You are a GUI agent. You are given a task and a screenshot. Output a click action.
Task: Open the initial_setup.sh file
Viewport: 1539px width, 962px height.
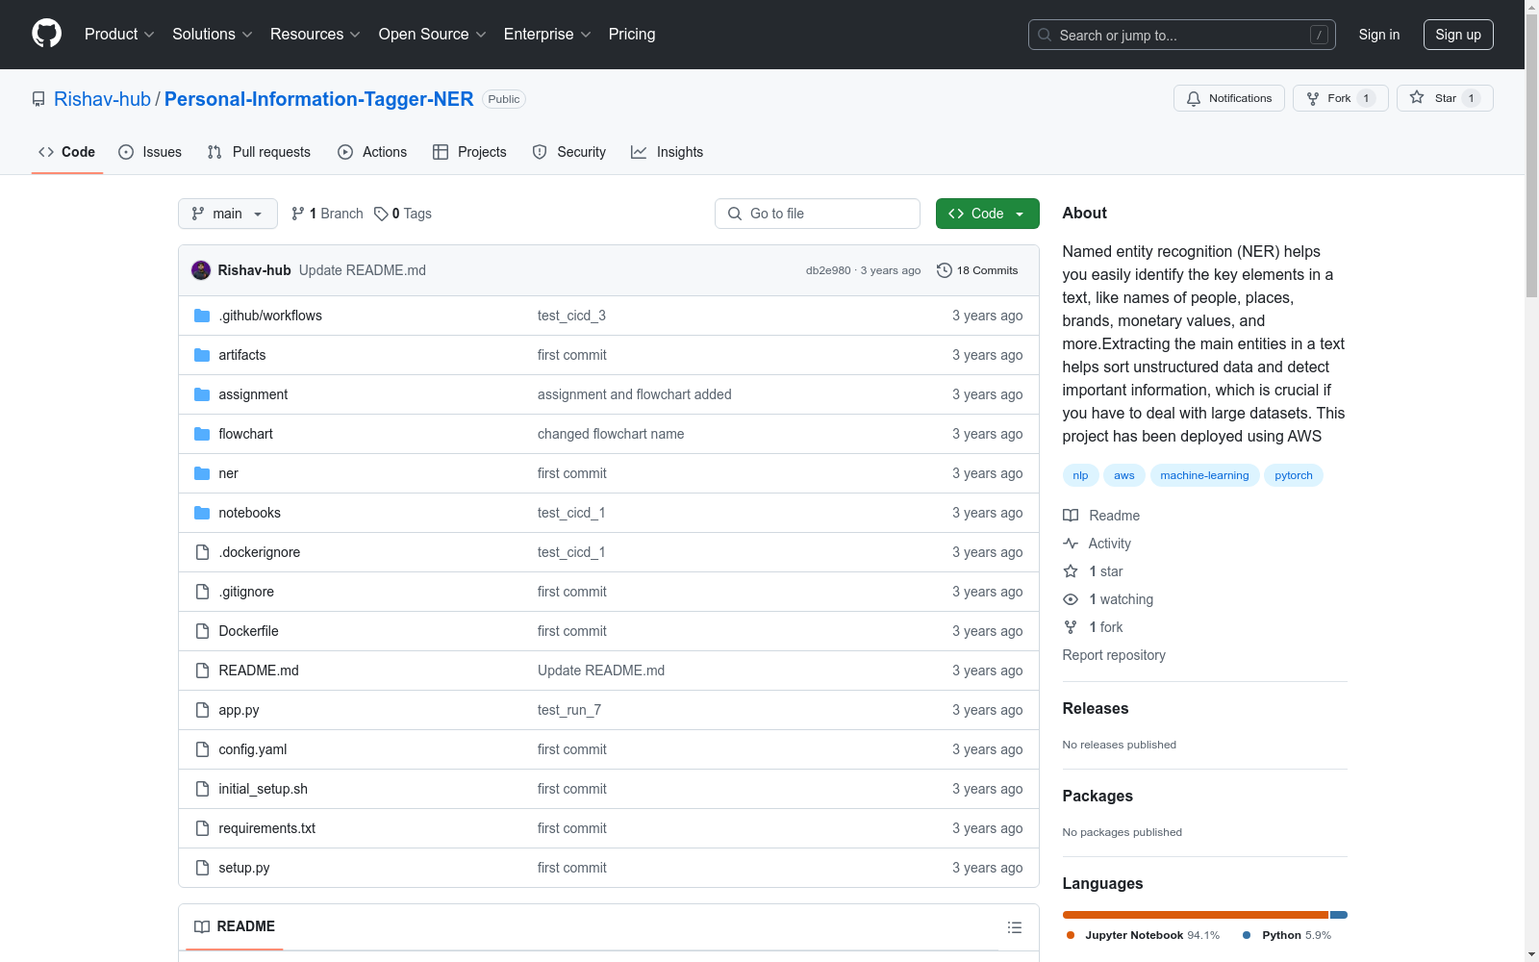click(263, 789)
